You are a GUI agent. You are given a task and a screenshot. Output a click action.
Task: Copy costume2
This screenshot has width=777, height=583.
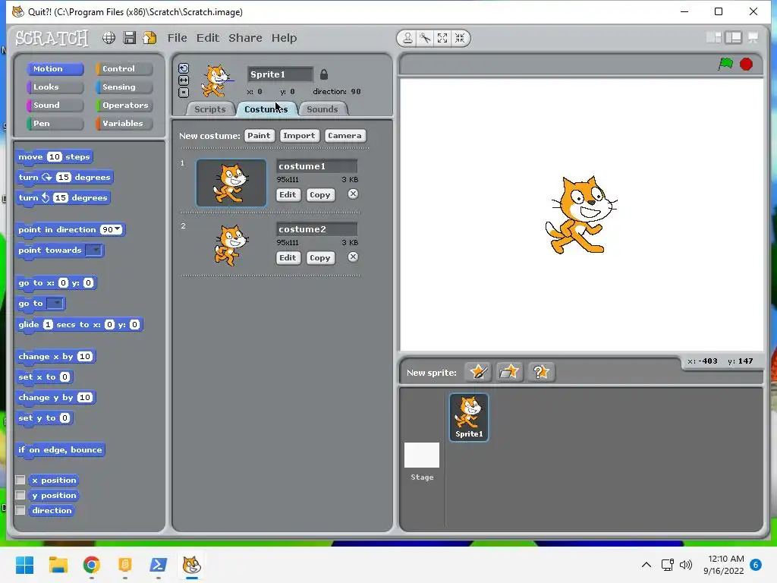320,258
